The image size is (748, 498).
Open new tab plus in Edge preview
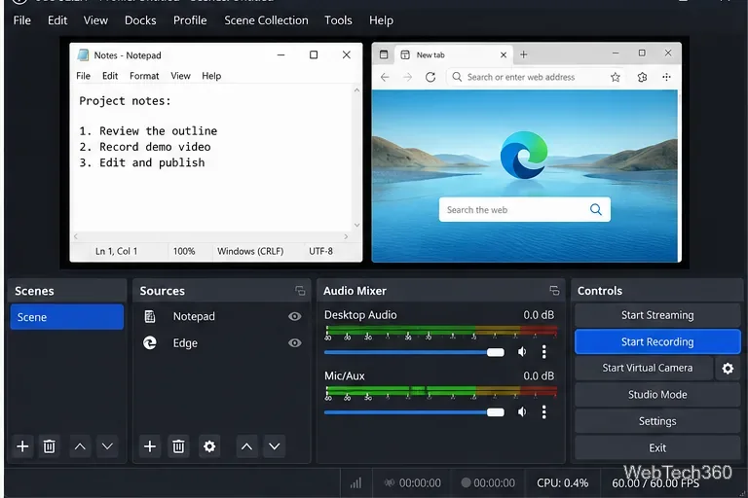click(523, 54)
